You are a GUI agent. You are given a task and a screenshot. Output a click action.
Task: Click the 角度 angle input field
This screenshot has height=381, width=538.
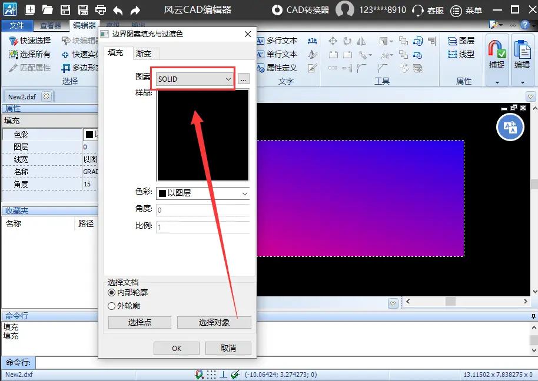pyautogui.click(x=202, y=210)
